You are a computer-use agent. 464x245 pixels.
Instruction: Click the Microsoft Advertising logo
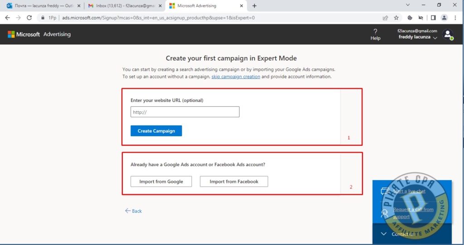click(x=39, y=34)
